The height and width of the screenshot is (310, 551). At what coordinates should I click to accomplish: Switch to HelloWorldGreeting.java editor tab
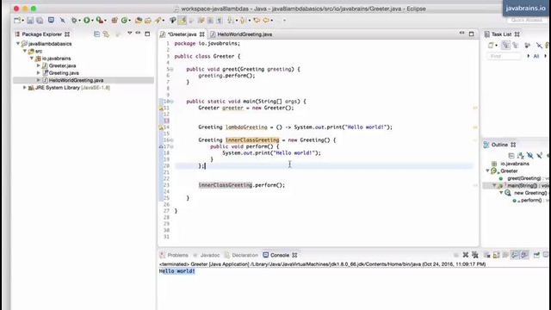pyautogui.click(x=245, y=34)
